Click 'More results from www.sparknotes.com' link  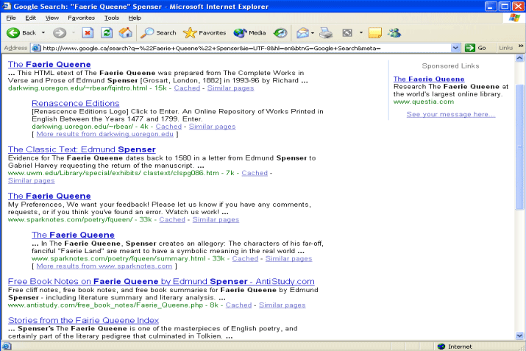pos(104,266)
